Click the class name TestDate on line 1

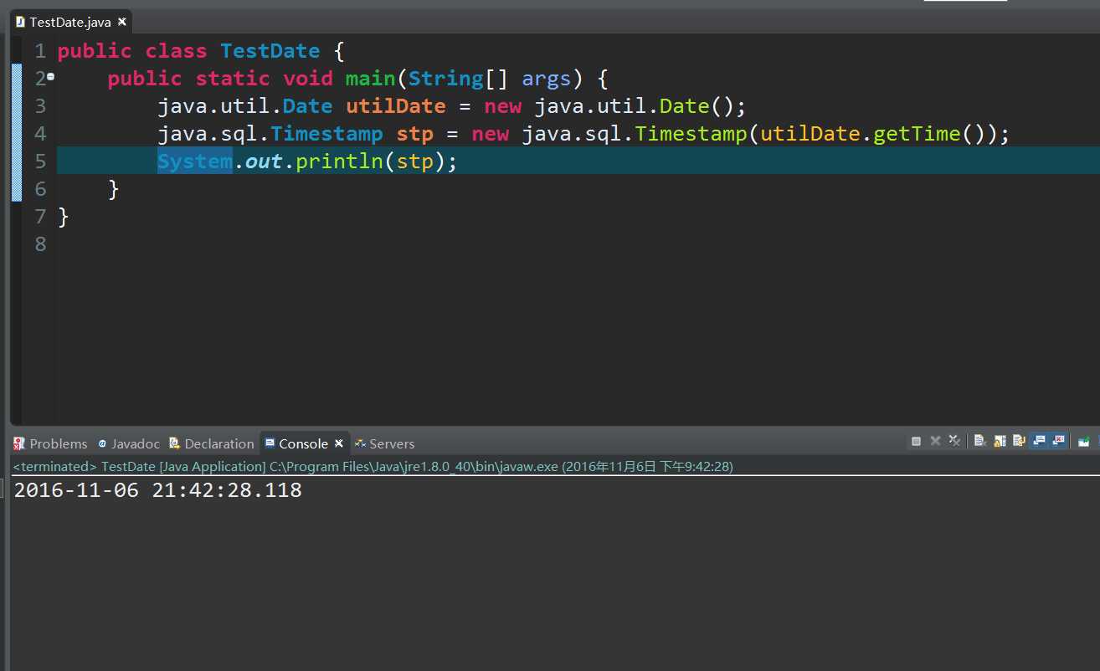click(x=270, y=51)
